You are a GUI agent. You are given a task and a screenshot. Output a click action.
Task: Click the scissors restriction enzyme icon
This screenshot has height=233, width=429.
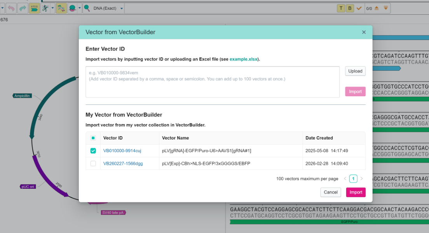pos(45,8)
